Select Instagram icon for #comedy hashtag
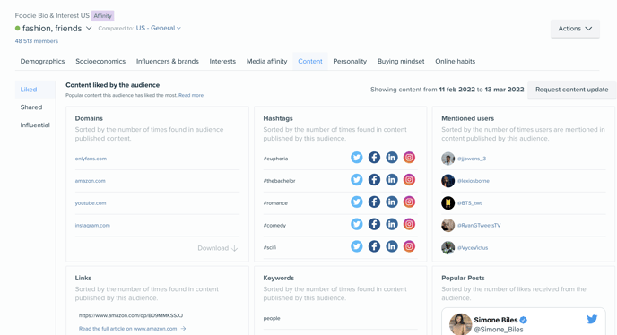This screenshot has width=617, height=335. (409, 224)
